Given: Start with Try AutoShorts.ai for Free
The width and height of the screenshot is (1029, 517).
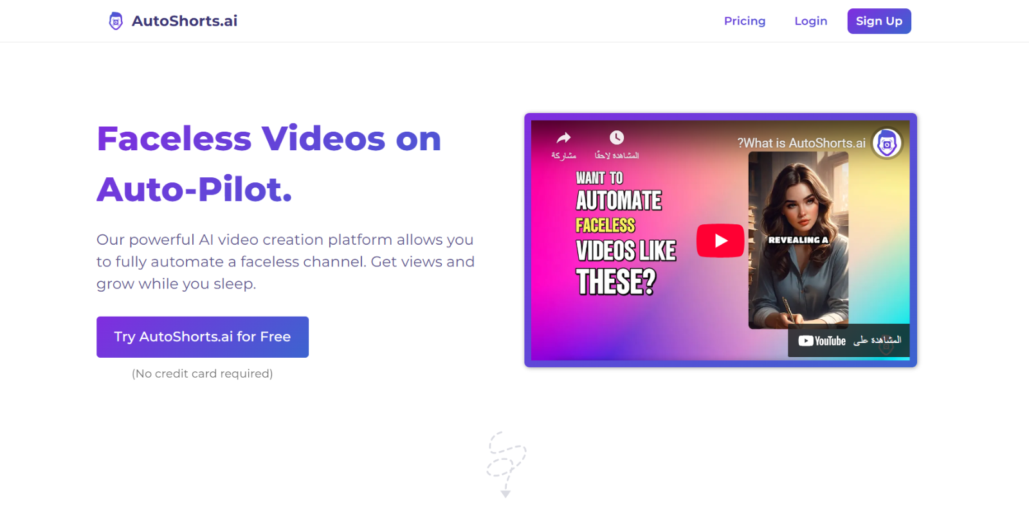Looking at the screenshot, I should click(x=203, y=337).
